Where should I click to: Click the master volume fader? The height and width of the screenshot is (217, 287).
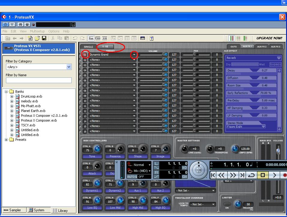pyautogui.click(x=278, y=151)
